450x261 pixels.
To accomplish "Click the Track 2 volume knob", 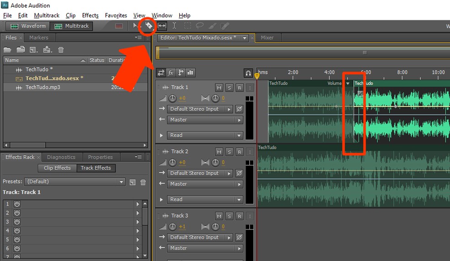I will pos(172,163).
